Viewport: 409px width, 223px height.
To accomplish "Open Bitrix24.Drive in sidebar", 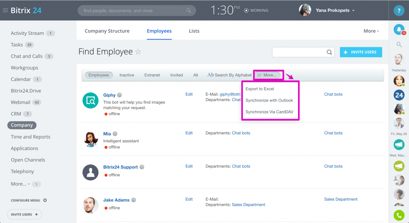I will pos(26,91).
